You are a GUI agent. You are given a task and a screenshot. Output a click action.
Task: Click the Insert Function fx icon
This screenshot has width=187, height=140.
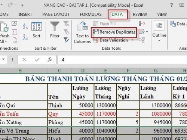pyautogui.click(x=50, y=60)
